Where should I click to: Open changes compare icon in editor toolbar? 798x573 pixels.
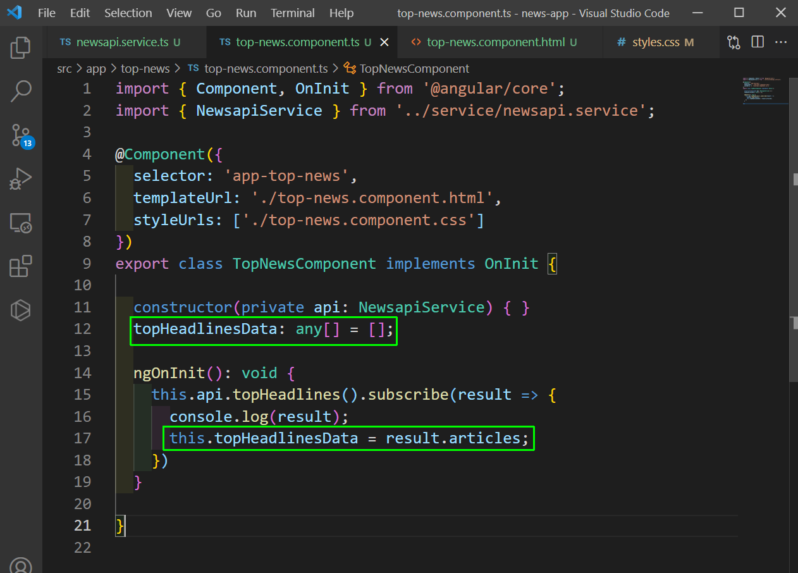tap(734, 42)
